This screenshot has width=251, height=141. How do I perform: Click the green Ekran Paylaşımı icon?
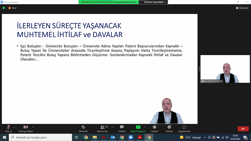point(138,127)
